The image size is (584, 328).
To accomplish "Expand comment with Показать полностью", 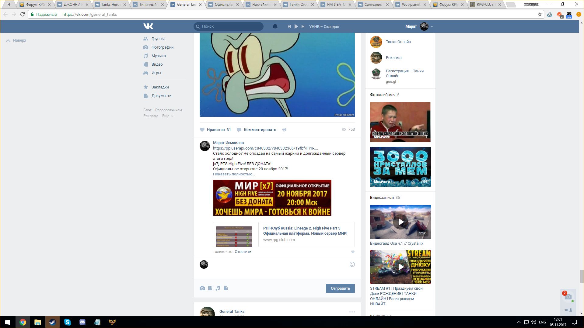I will pyautogui.click(x=234, y=174).
